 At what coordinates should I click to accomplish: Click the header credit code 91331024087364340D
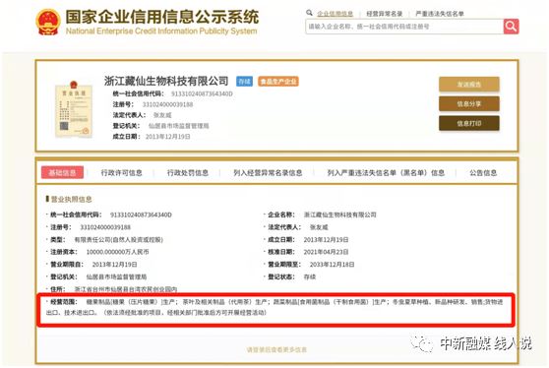(x=202, y=93)
